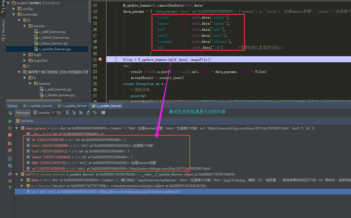Toggle breakpoint on line 21
This screenshot has height=218, width=351.
(100, 59)
